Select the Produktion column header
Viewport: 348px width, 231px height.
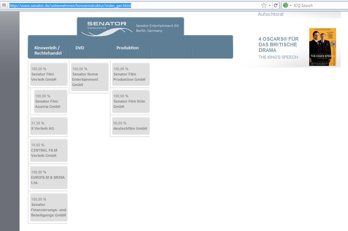tap(127, 48)
